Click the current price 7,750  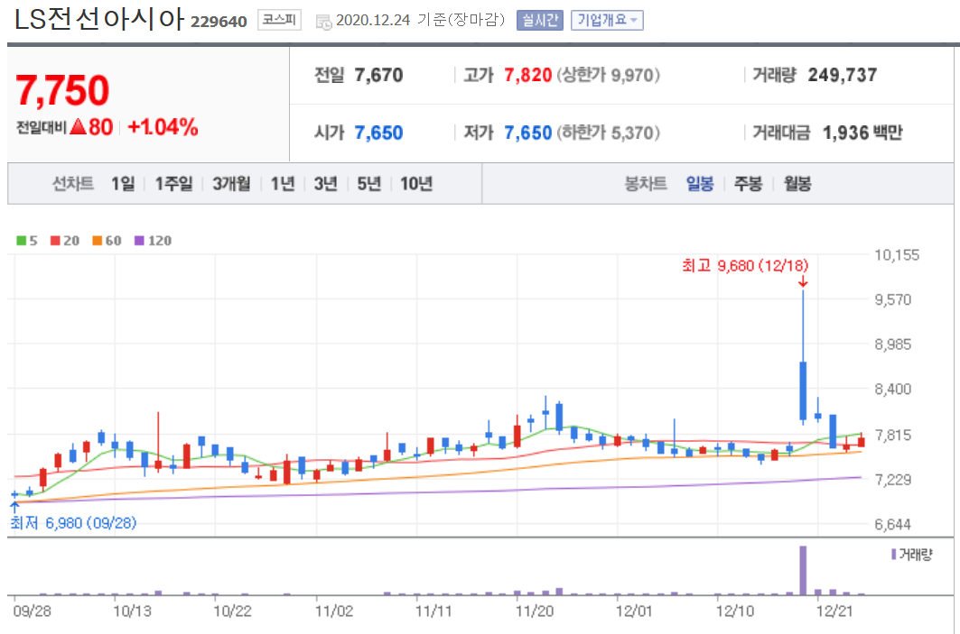(62, 90)
